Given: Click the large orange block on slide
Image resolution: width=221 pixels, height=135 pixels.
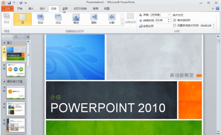Looking at the screenshot, I should pos(190,100).
